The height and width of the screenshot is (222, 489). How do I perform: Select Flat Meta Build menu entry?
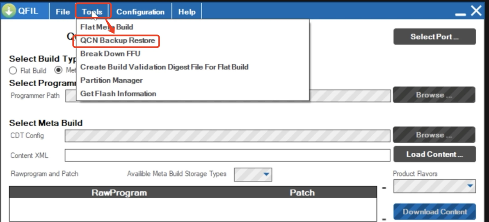[107, 27]
